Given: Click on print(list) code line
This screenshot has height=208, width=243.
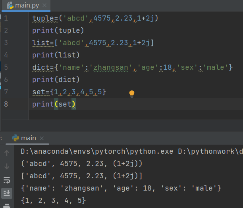Looking at the screenshot, I should [x=56, y=55].
